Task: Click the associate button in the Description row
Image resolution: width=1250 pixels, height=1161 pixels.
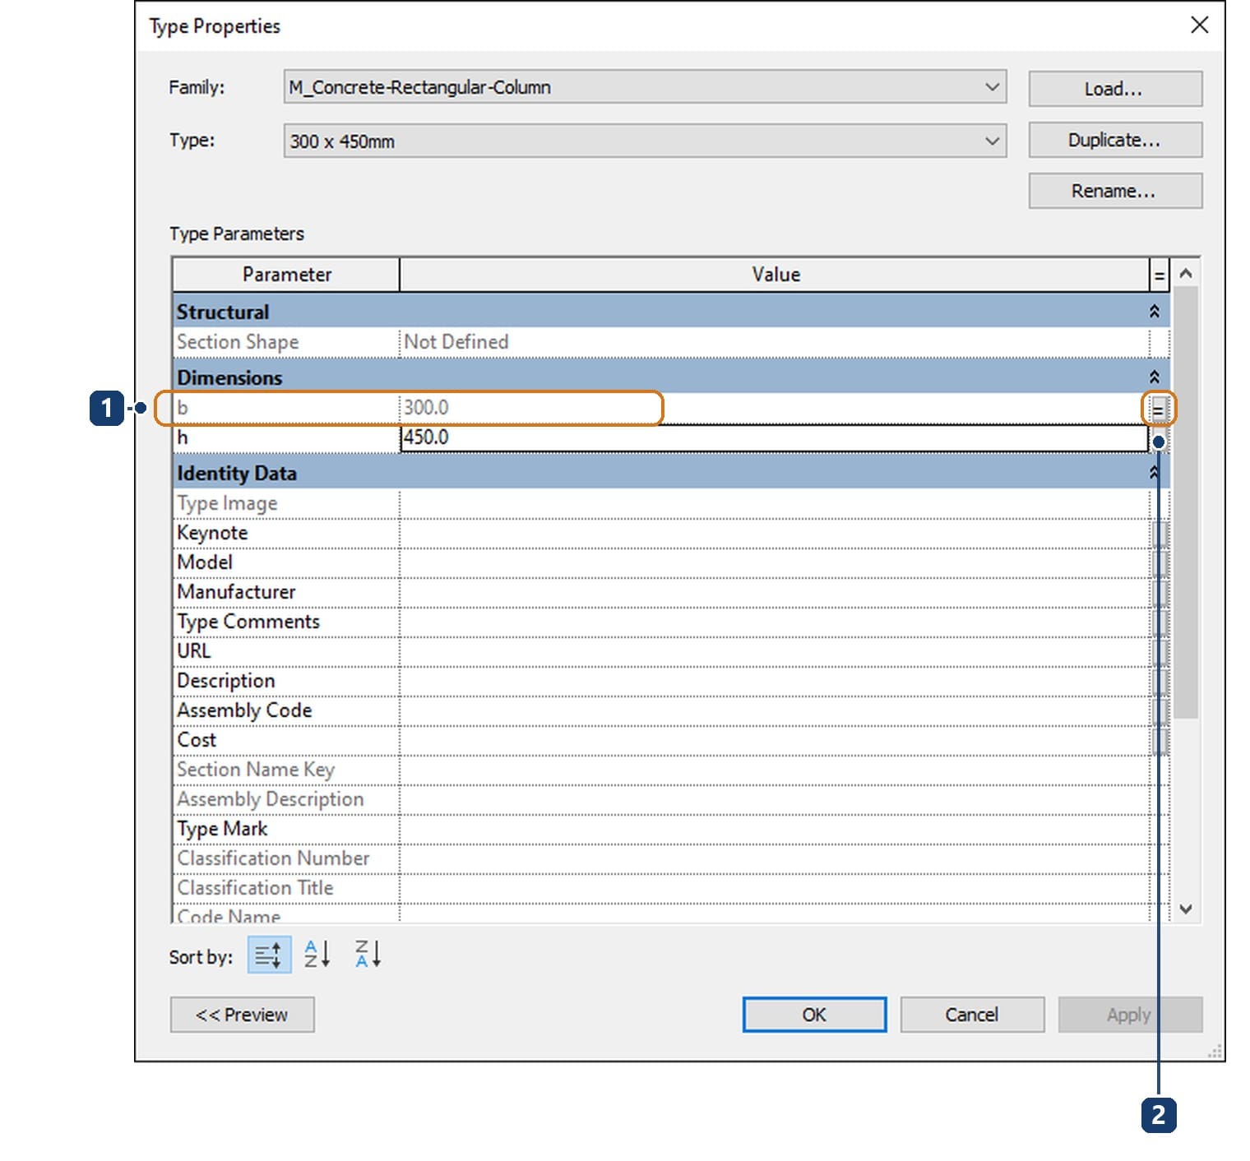Action: click(x=1160, y=682)
